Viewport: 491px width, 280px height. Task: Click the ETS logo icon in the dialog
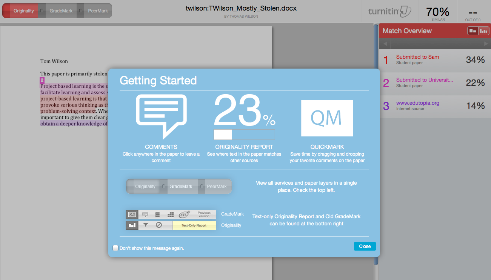184,214
